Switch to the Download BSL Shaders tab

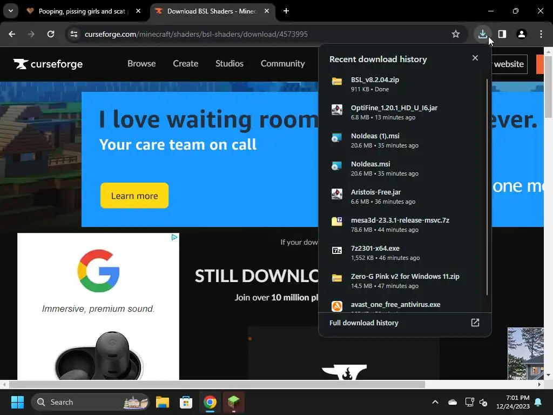tap(213, 11)
